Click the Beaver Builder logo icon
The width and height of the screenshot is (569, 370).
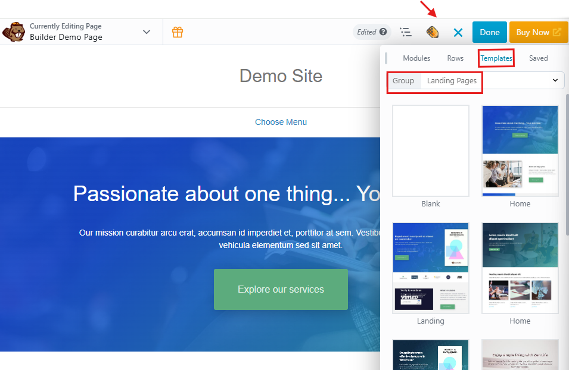tap(13, 32)
